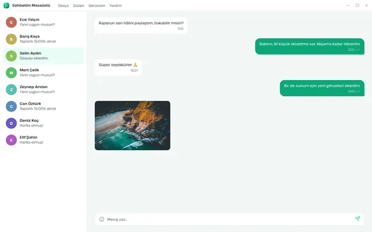Click Barış Kaya's avatar
Screen dimensions: 372x232
[11, 39]
